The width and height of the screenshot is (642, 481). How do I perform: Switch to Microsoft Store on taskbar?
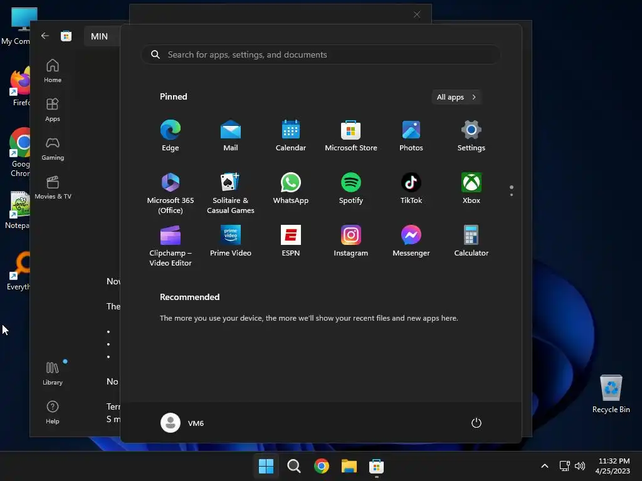376,466
